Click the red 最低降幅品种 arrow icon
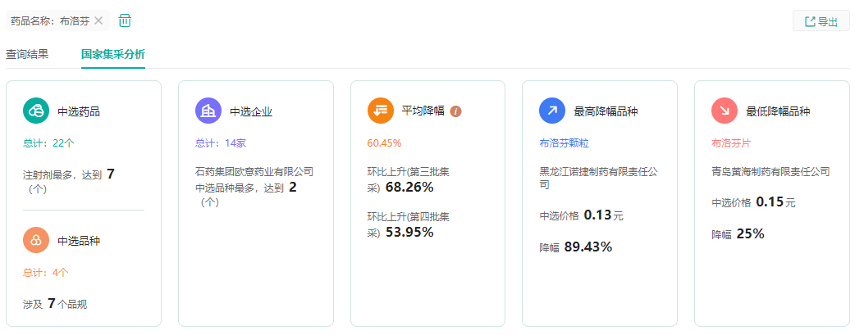 coord(725,111)
